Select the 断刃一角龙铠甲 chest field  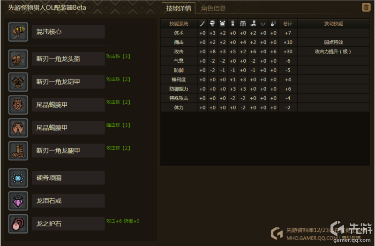pos(68,82)
